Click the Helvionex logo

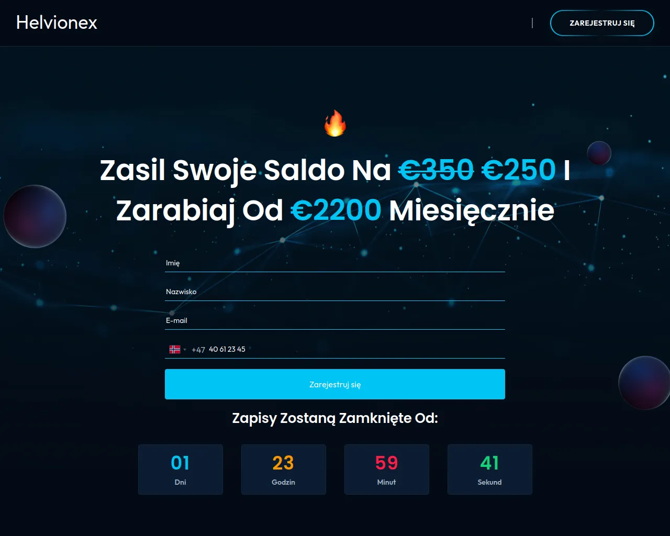coord(57,23)
